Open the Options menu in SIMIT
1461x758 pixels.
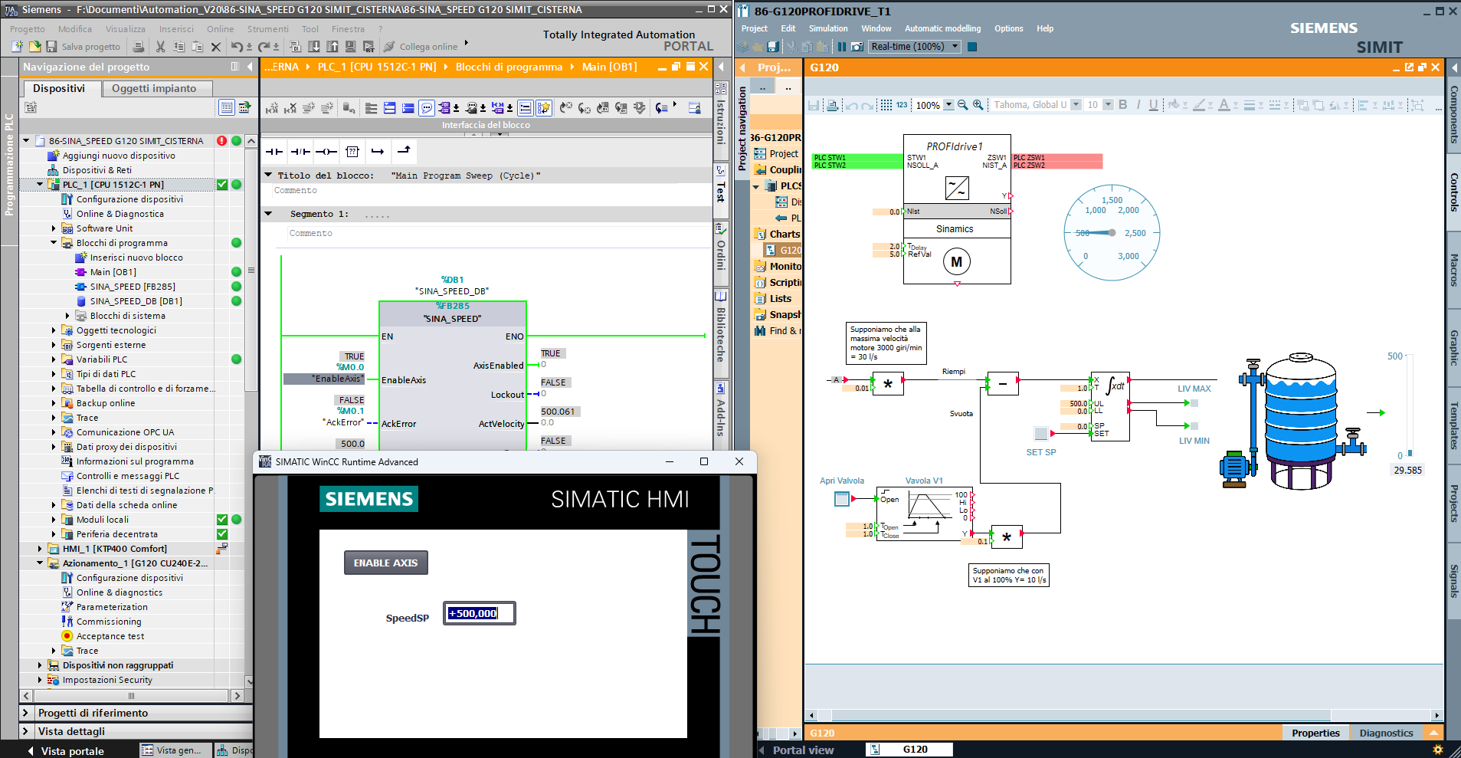(x=1008, y=28)
